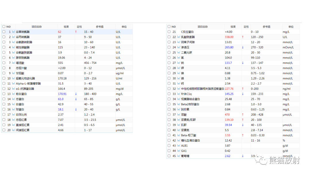Tick the checkbox for 总胆汁酸
The height and width of the screenshot is (174, 310).
4,68
